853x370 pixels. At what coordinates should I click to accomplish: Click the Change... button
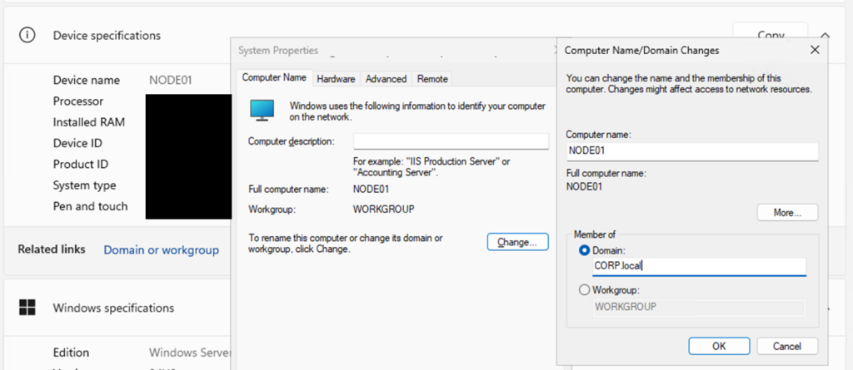pos(517,242)
